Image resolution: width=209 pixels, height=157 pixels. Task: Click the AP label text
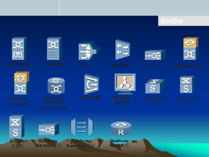(152, 65)
